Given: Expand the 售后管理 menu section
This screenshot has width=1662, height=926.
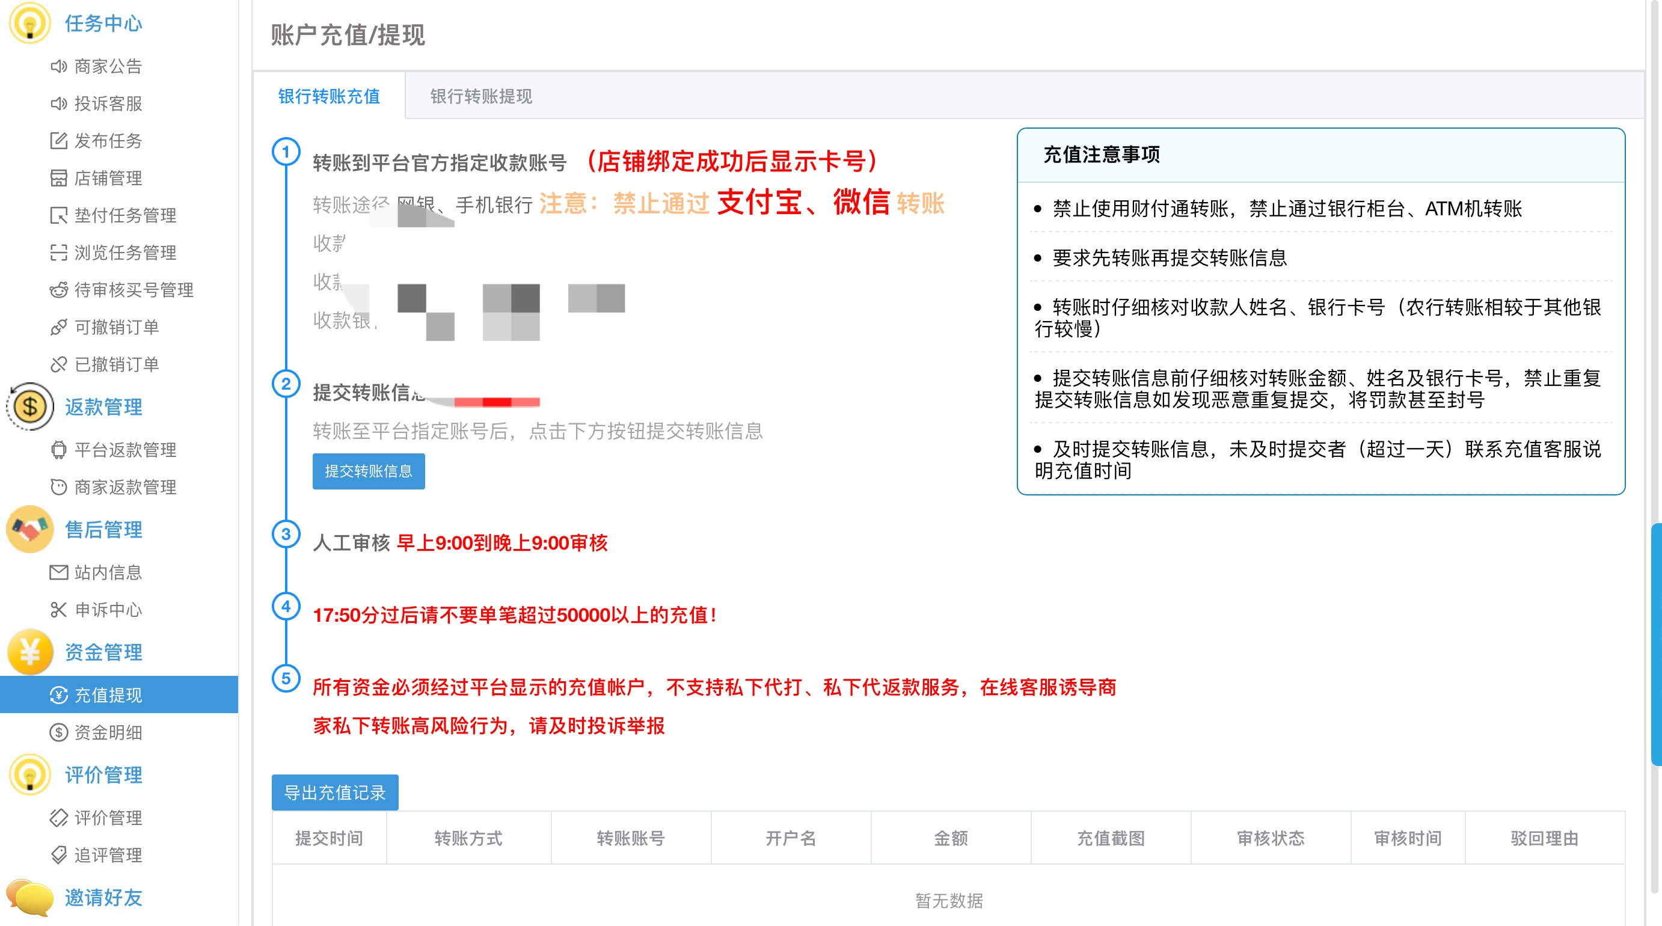Looking at the screenshot, I should pyautogui.click(x=103, y=529).
